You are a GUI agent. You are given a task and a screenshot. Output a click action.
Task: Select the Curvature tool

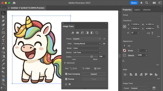(3, 25)
